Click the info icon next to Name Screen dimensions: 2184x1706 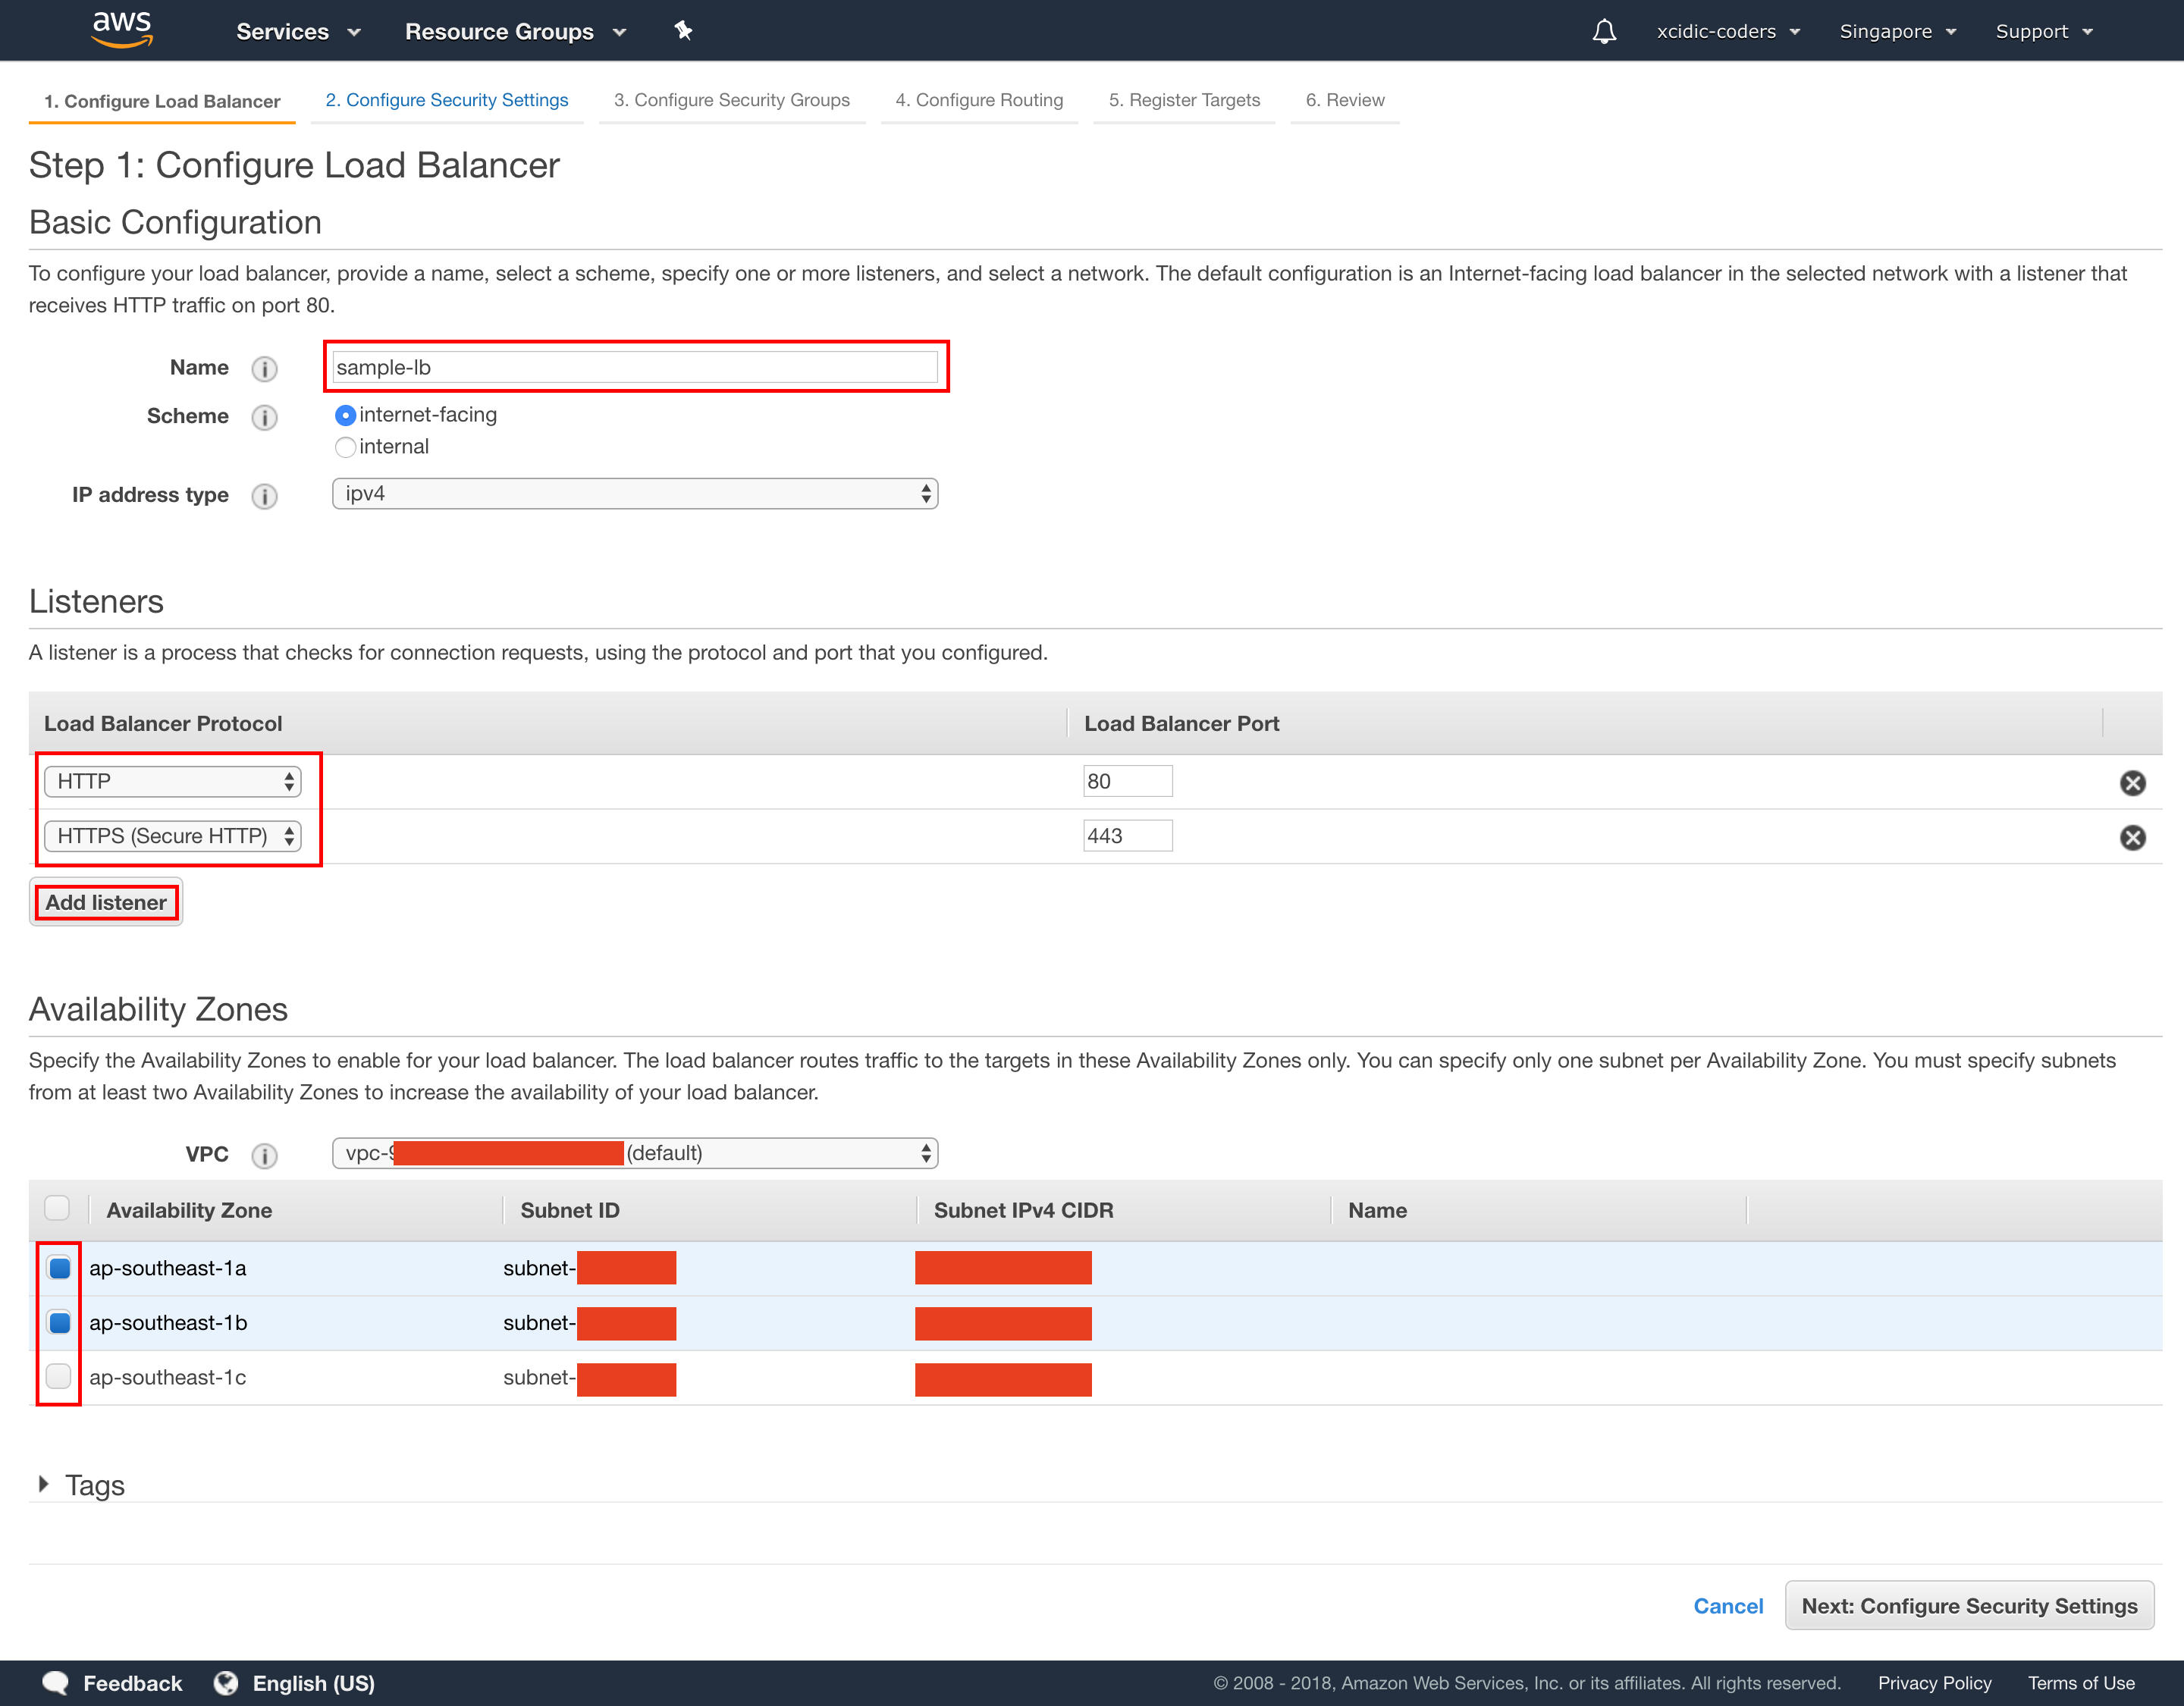264,369
